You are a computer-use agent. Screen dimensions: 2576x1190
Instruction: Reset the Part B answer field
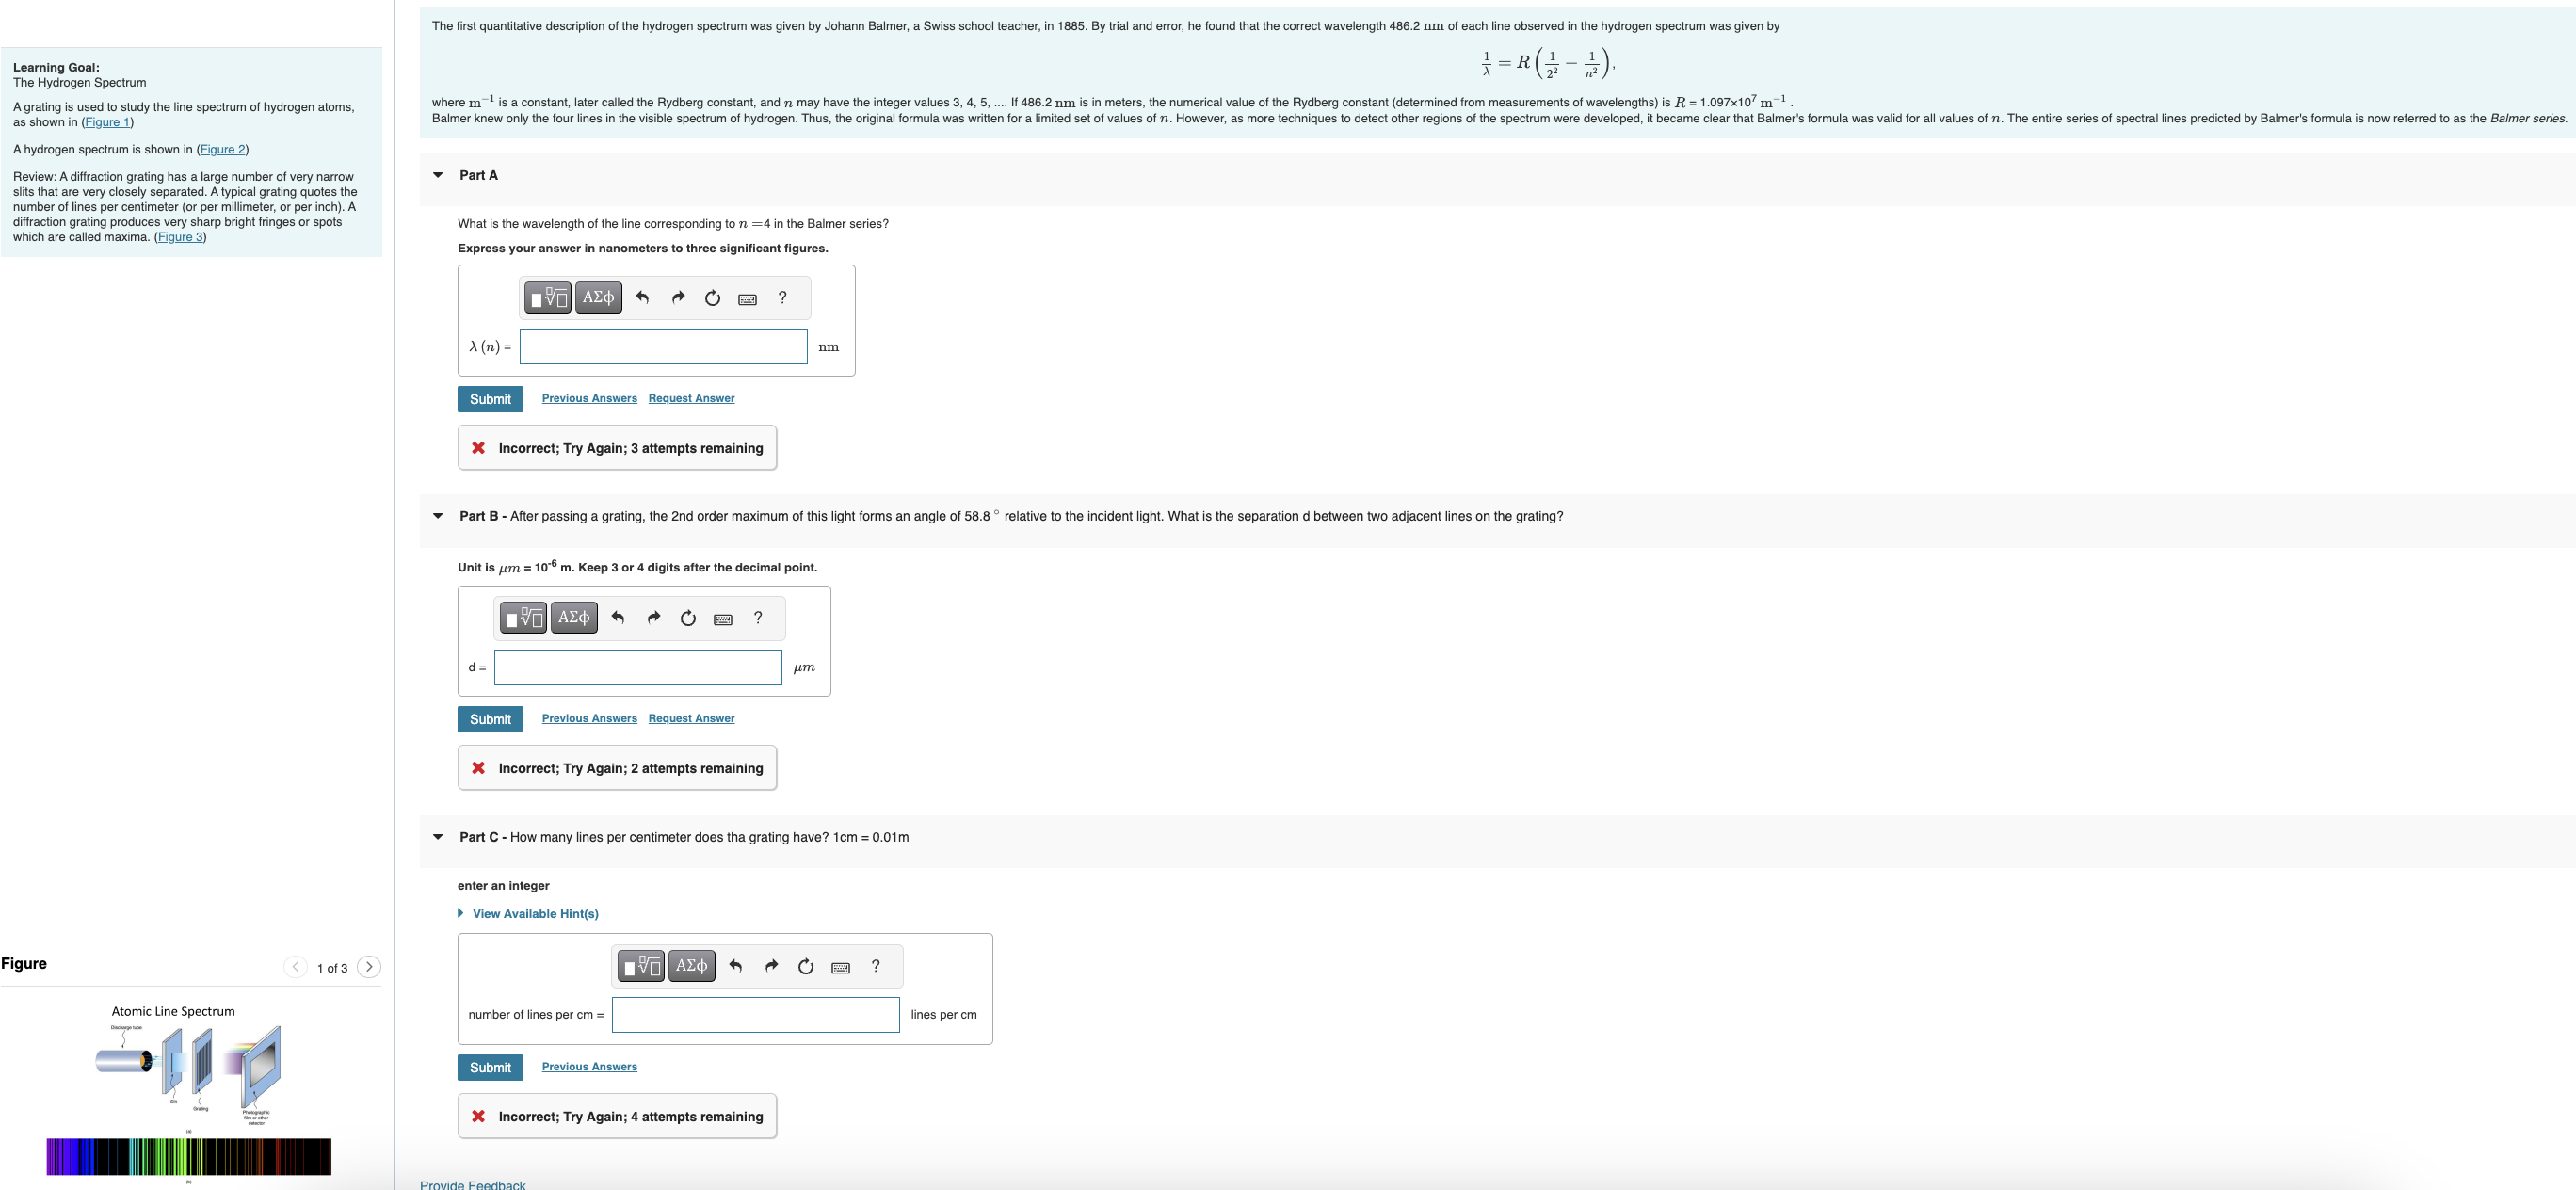(x=688, y=618)
